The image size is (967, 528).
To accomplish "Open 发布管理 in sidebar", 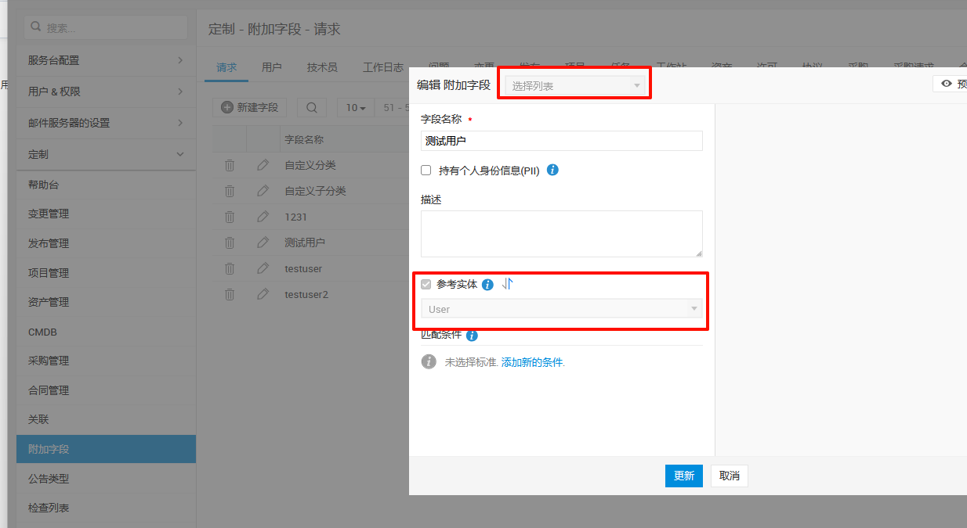I will (106, 243).
